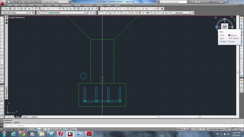This screenshot has width=244, height=137.
Task: Expand the Quick Access Toolbar customize arrow
Action: point(70,2)
